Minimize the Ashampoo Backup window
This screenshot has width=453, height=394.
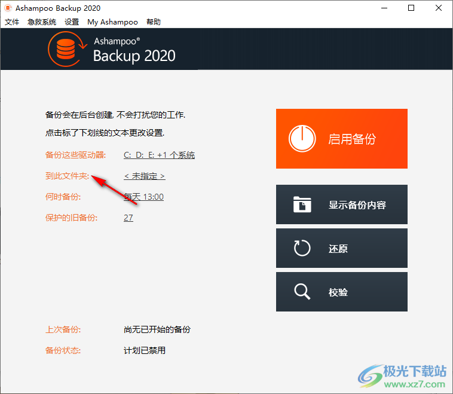(384, 8)
